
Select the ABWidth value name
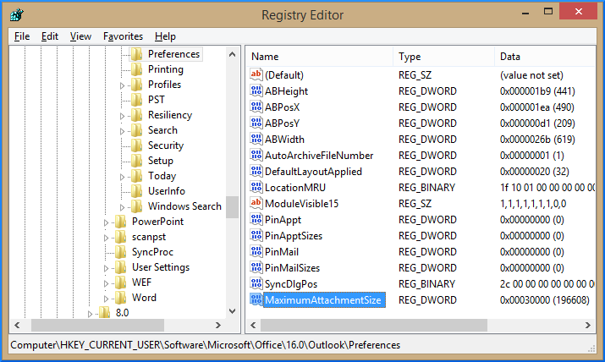(284, 140)
